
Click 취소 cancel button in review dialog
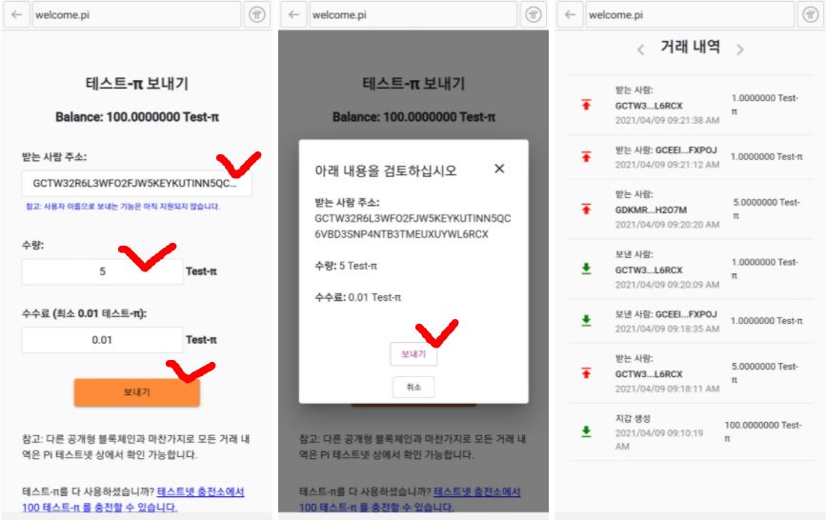coord(413,387)
